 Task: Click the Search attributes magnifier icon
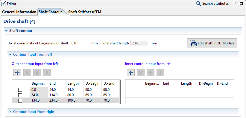[x=199, y=4]
